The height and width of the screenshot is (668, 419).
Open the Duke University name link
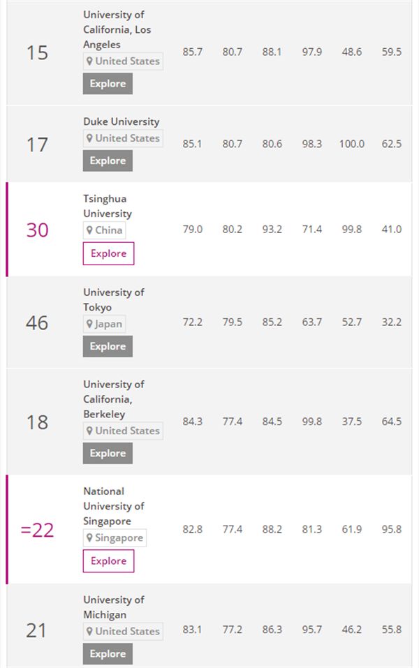coord(121,121)
